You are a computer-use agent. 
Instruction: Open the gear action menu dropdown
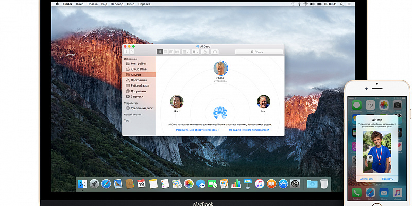point(196,52)
